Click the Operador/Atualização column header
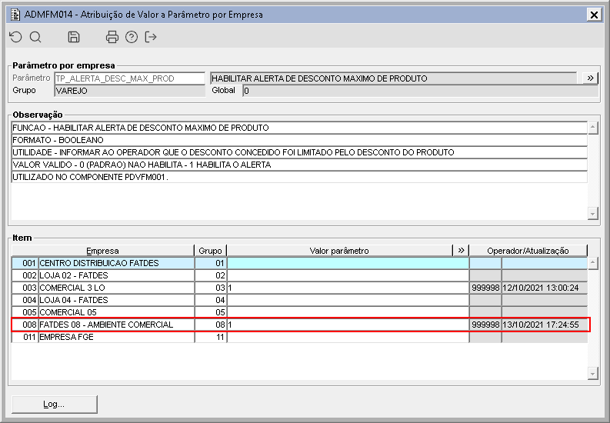Image resolution: width=610 pixels, height=423 pixels. (x=528, y=251)
